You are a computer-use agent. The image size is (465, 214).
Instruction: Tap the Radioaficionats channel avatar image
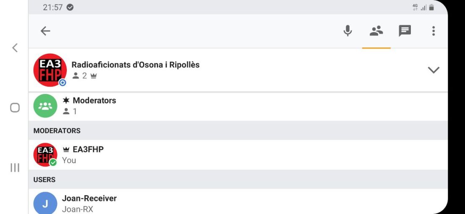[x=50, y=70]
